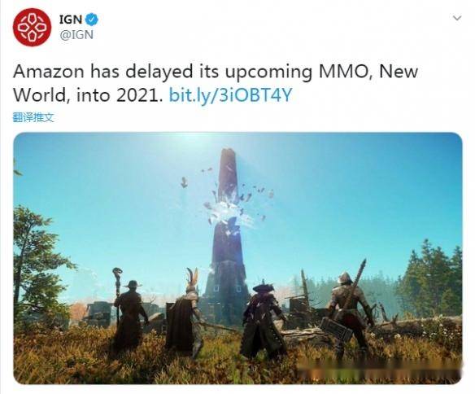The height and width of the screenshot is (394, 475).
Task: Click the word "Amazon" in the tweet
Action: [x=49, y=72]
